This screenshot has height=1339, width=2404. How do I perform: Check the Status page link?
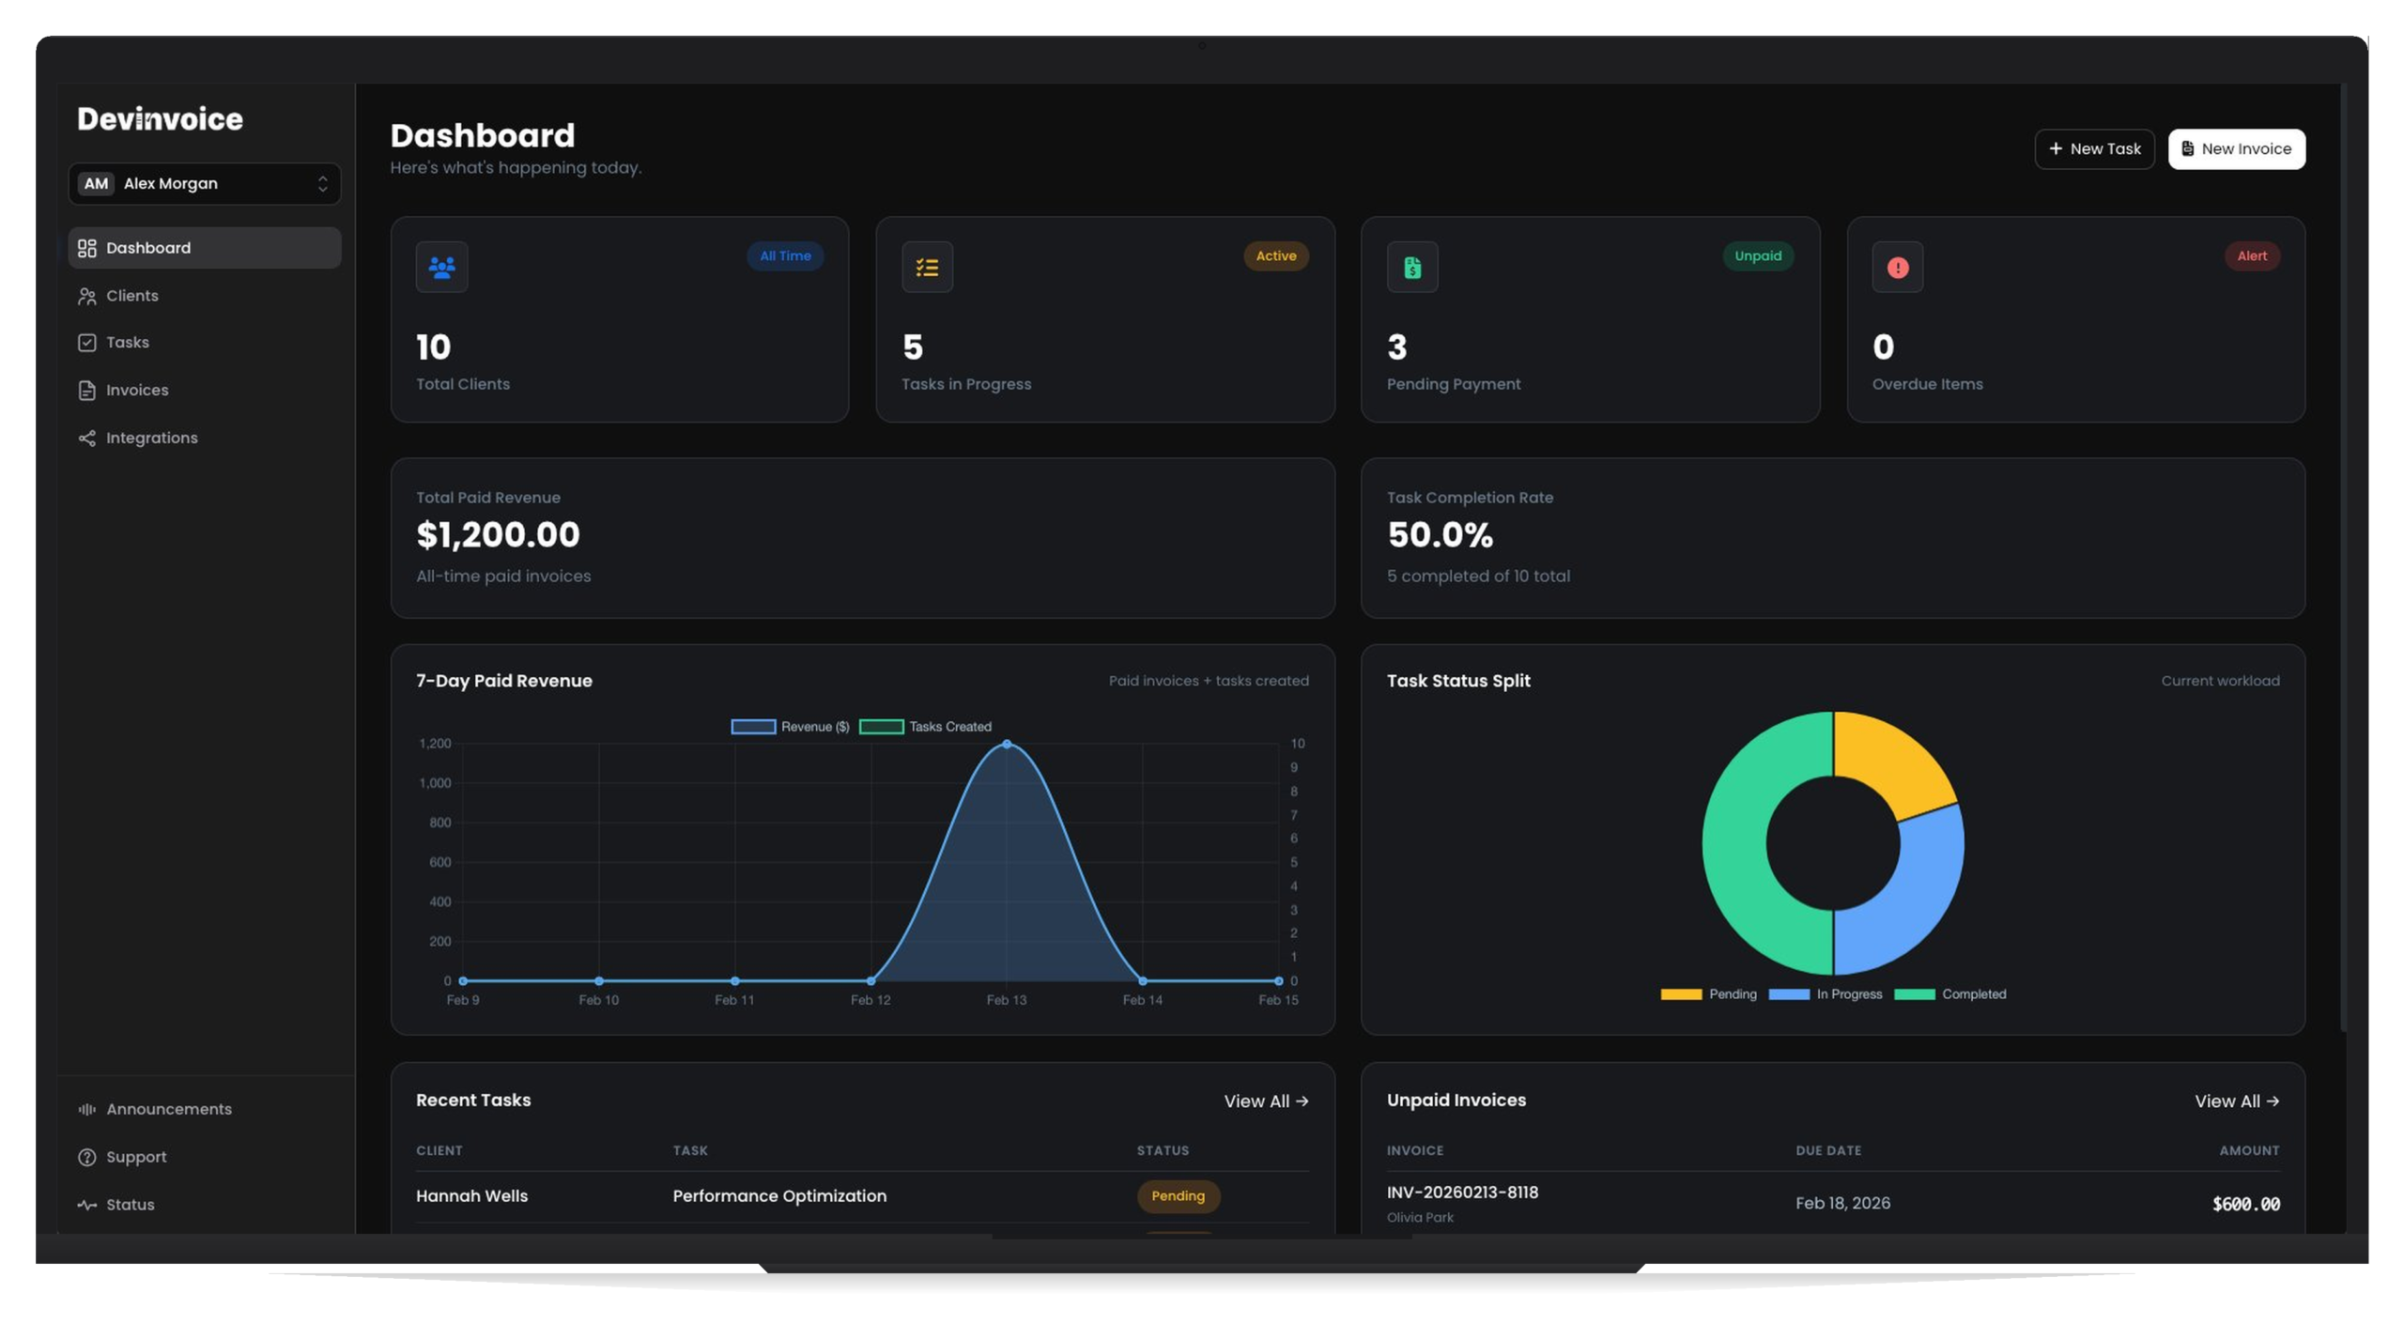tap(130, 1205)
